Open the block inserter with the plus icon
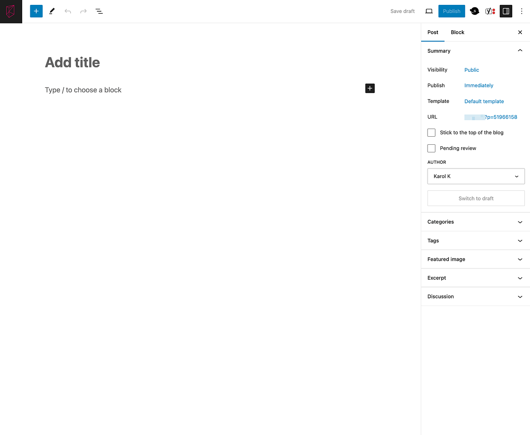This screenshot has height=435, width=530. [x=36, y=11]
